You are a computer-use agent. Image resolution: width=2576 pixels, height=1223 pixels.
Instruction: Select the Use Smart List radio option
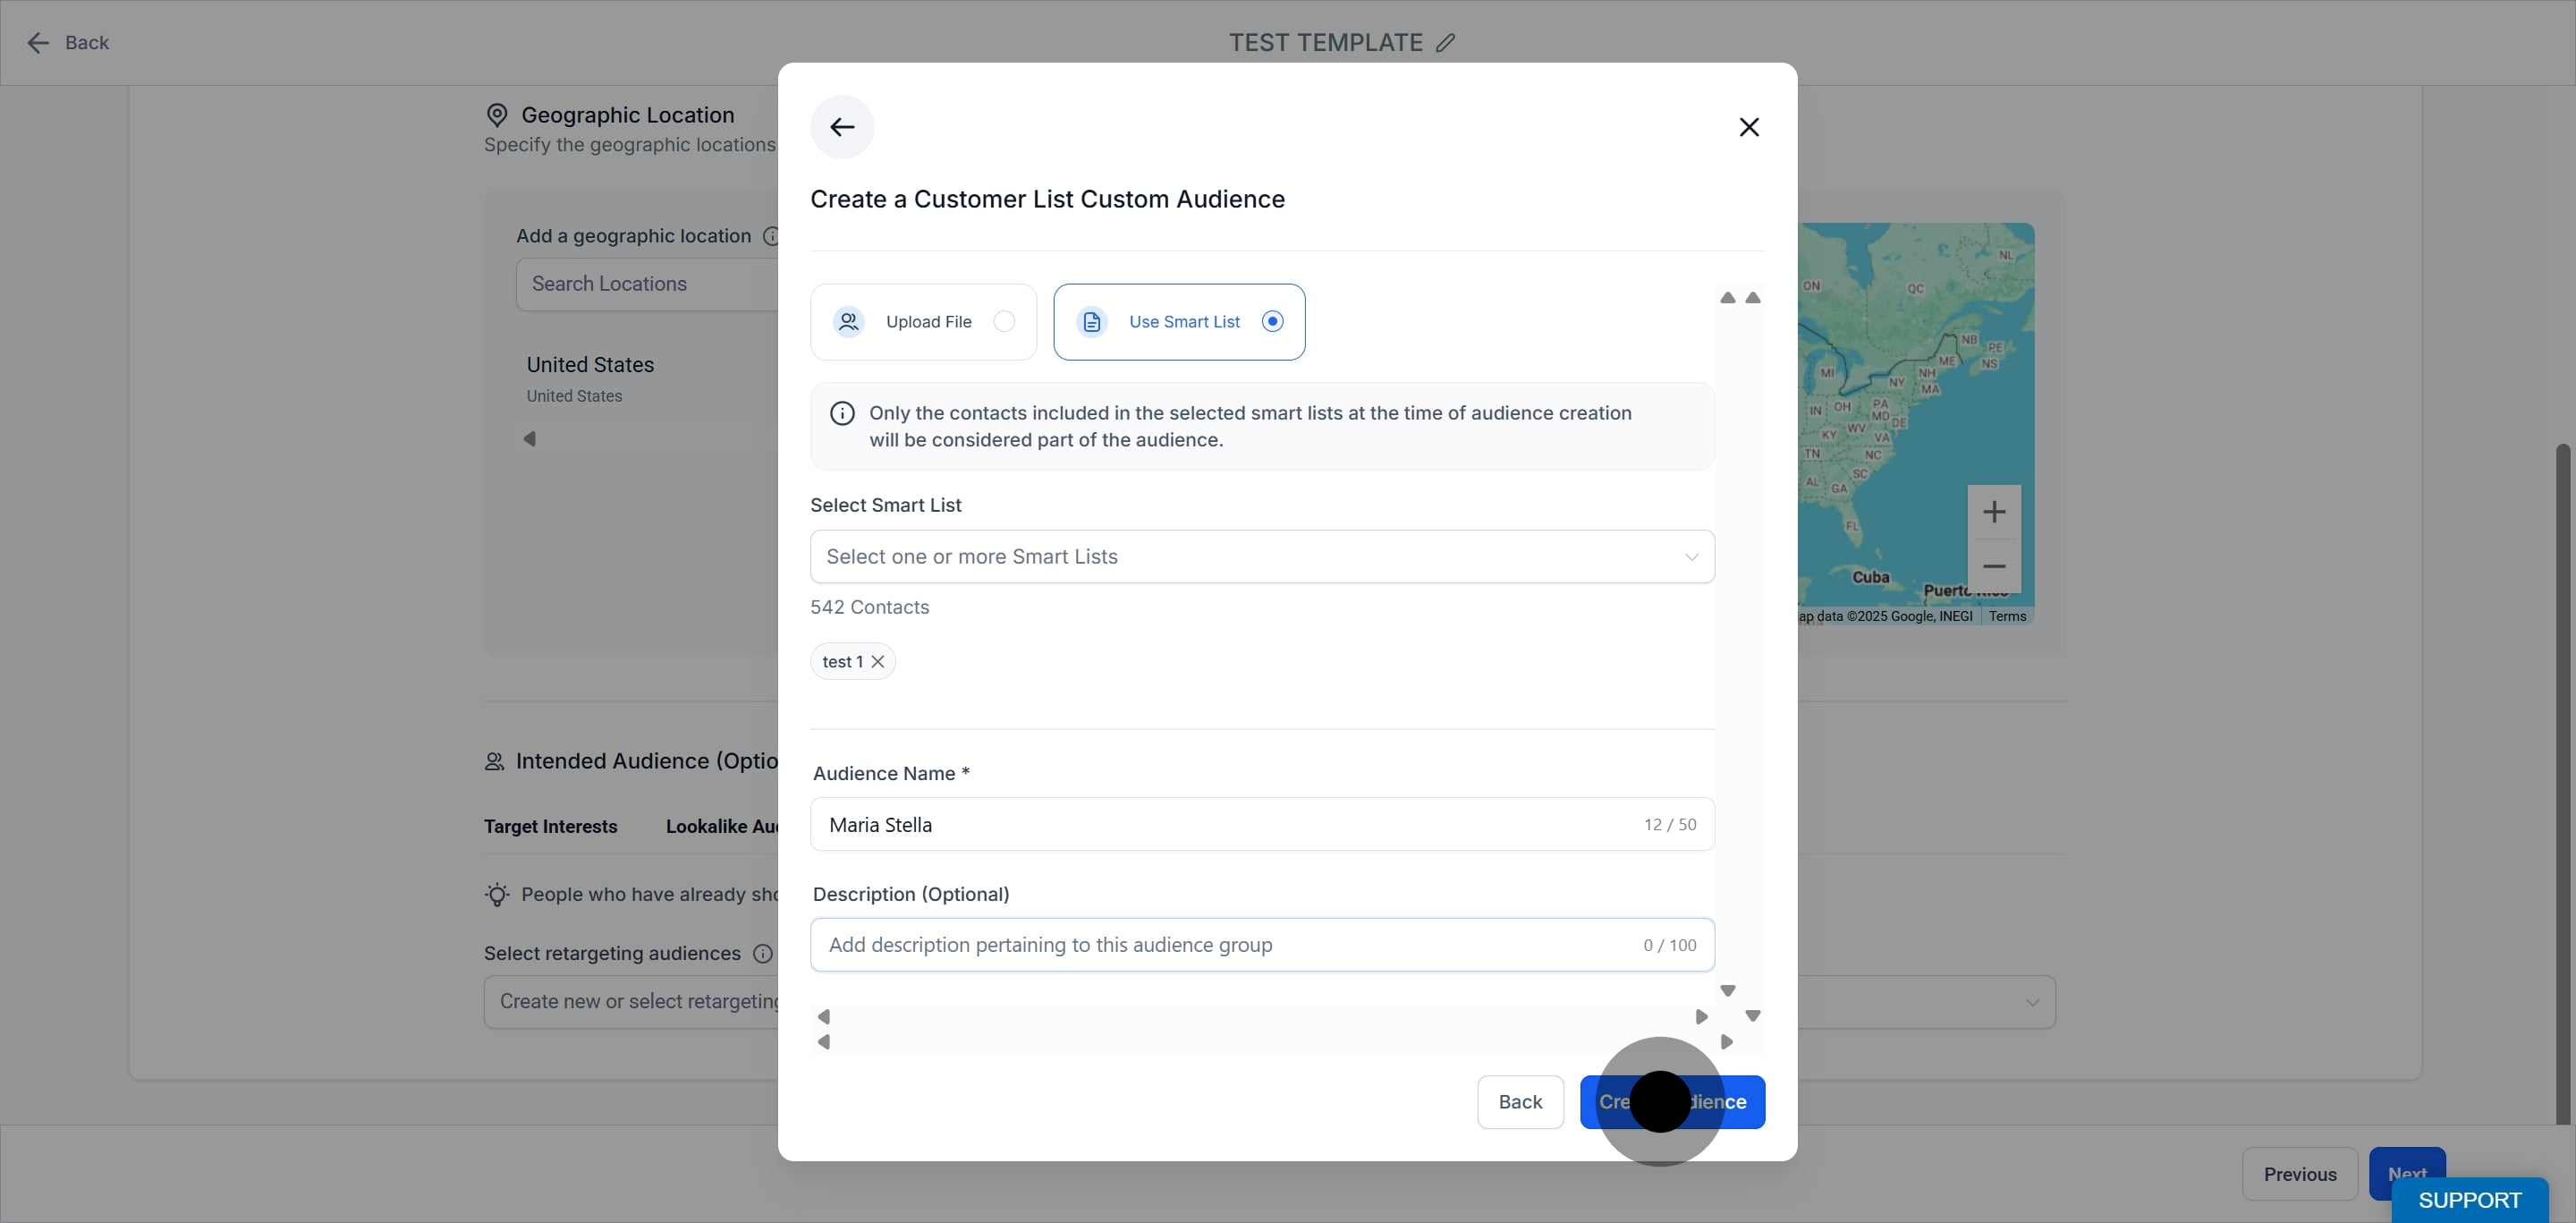[x=1272, y=321]
